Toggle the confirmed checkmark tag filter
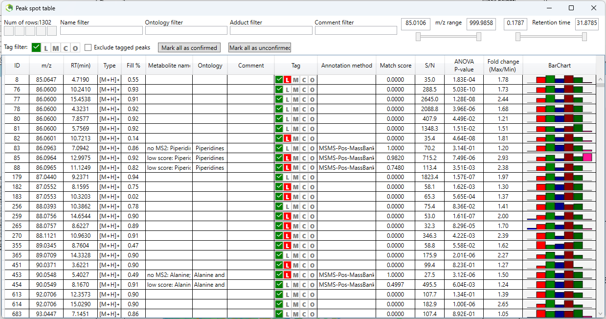This screenshot has width=606, height=319. tap(36, 47)
